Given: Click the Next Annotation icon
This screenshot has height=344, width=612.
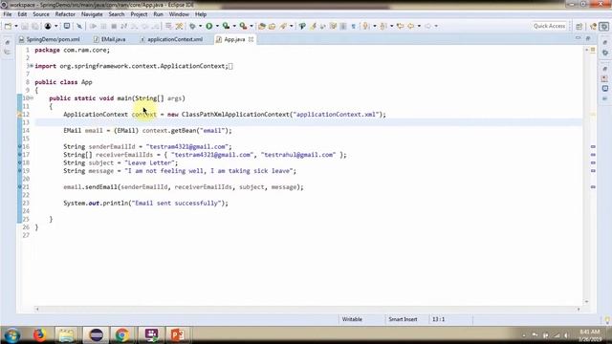Looking at the screenshot, I should [366, 26].
